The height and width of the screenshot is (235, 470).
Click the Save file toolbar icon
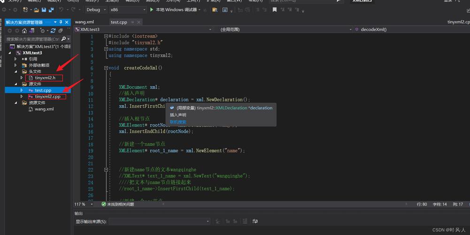(44, 9)
